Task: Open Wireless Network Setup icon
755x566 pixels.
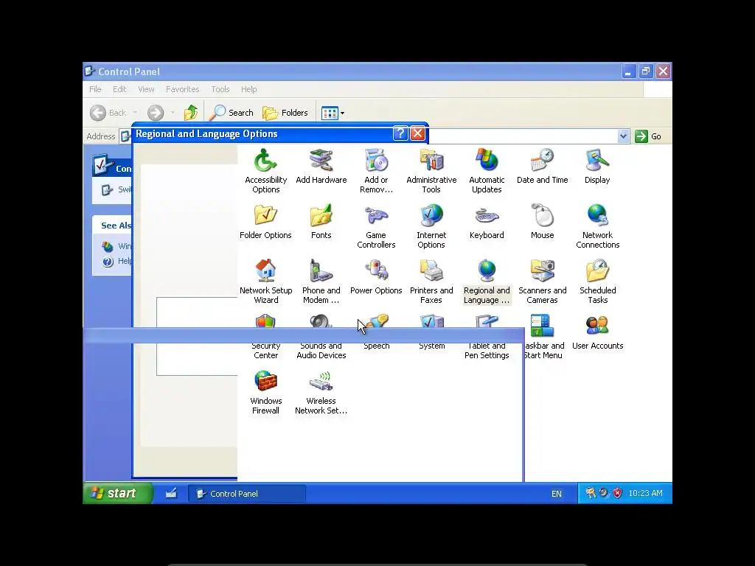Action: (321, 392)
